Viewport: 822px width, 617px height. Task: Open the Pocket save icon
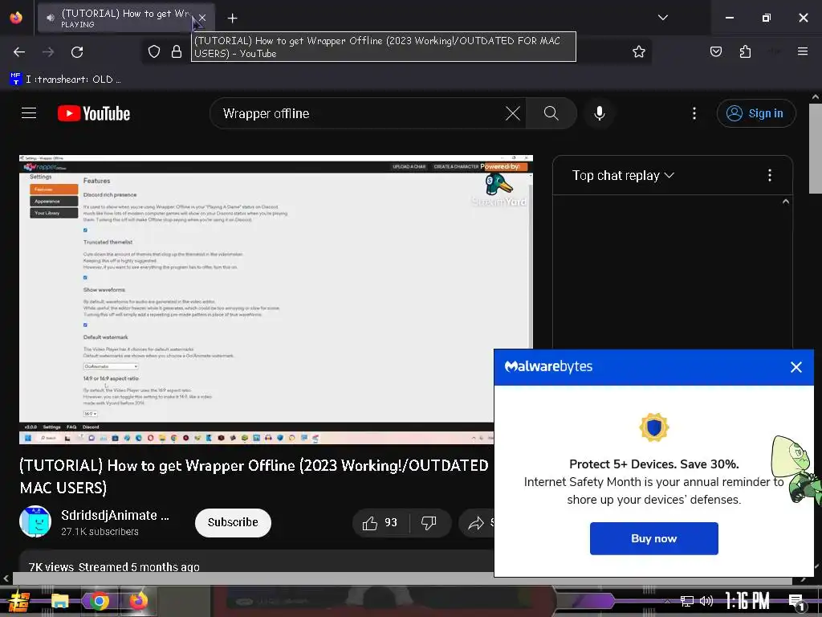coord(715,51)
